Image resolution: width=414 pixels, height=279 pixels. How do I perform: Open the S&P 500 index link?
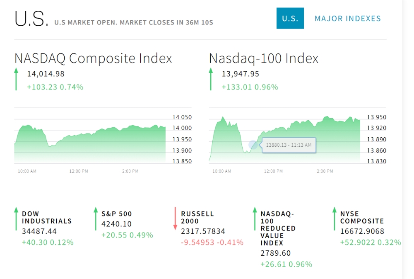(117, 214)
